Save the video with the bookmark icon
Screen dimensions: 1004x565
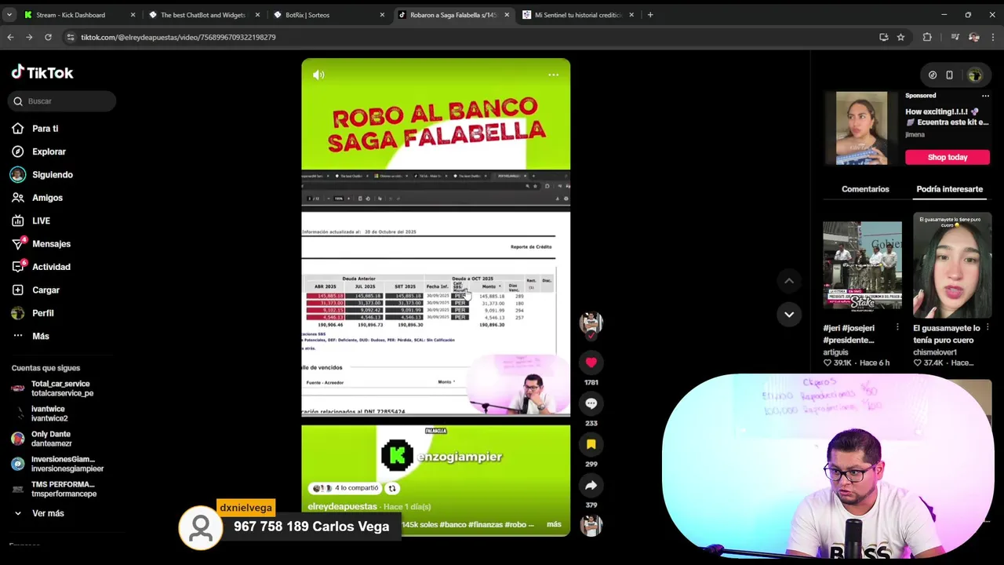tap(591, 444)
